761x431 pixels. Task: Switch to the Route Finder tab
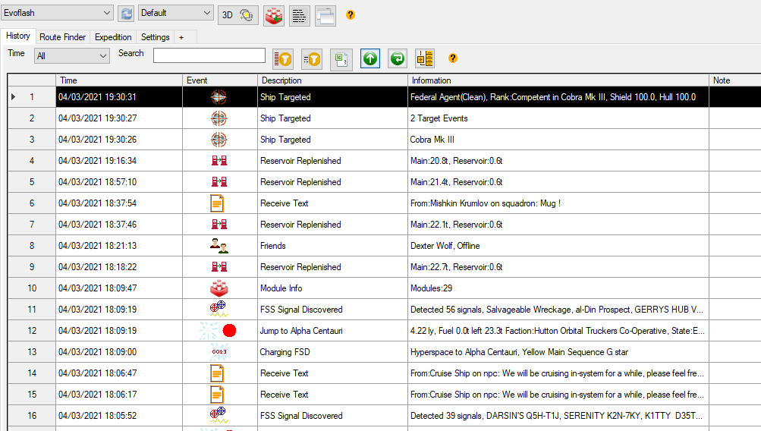point(63,37)
